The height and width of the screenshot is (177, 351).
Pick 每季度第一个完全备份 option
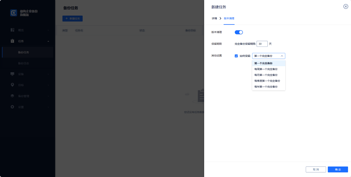[x=267, y=81]
